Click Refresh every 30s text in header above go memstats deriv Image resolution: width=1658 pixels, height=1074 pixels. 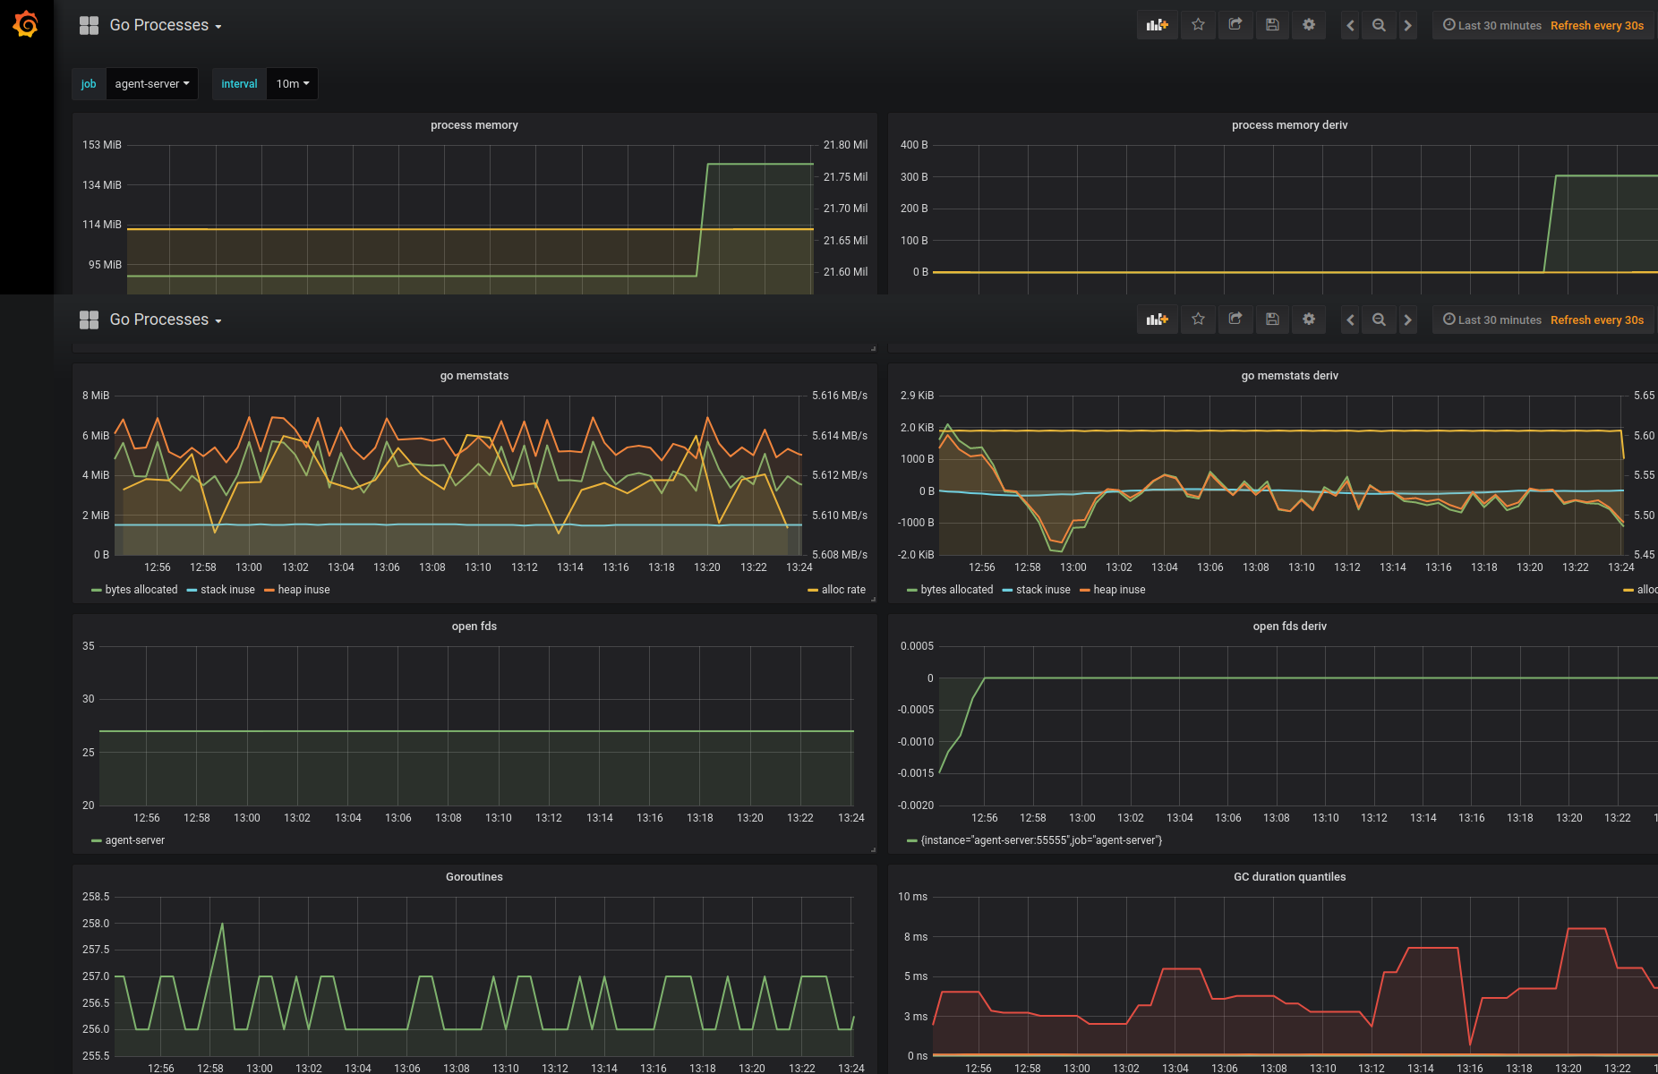pos(1597,320)
